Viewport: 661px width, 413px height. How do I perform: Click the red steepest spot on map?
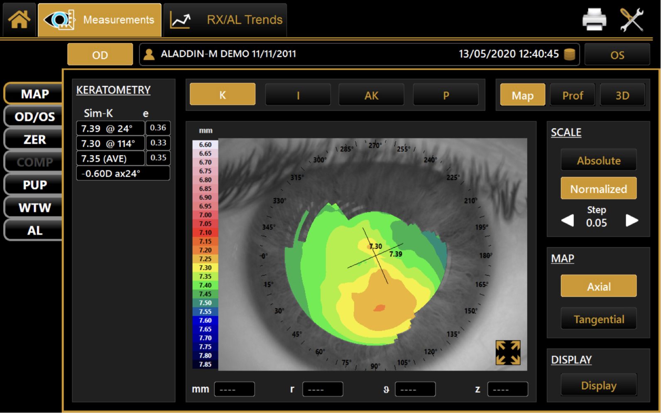click(379, 308)
